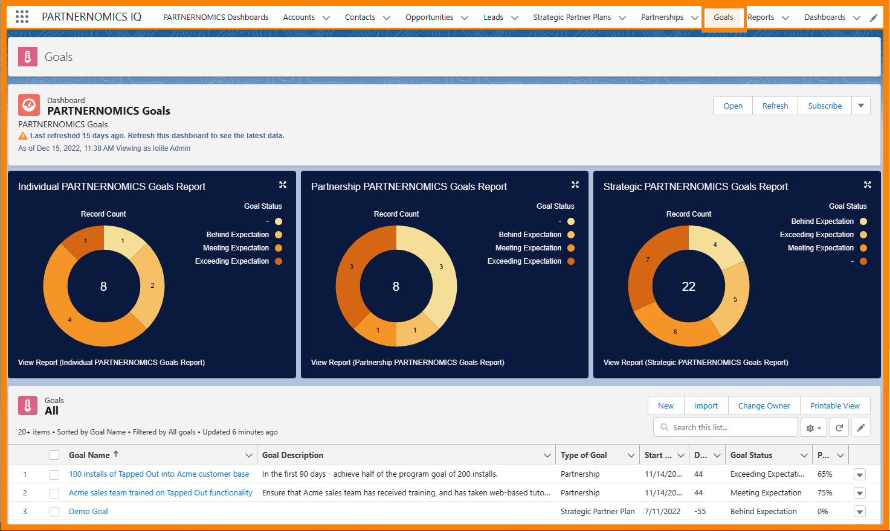
Task: Open row actions for Demo Goal
Action: pyautogui.click(x=860, y=512)
